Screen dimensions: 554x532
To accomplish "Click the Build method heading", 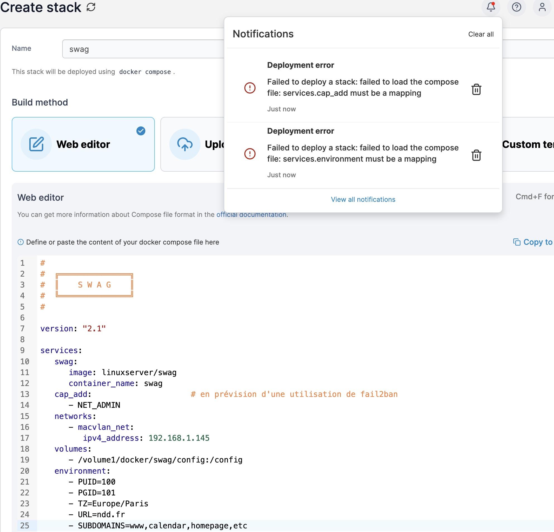I will [40, 102].
